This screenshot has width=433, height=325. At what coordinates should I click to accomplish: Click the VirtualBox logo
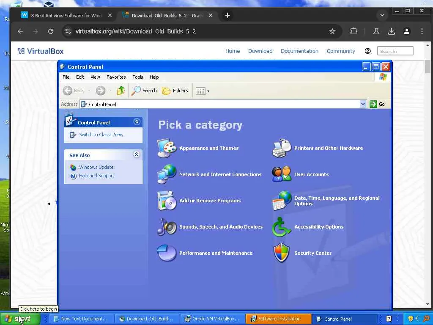[41, 51]
